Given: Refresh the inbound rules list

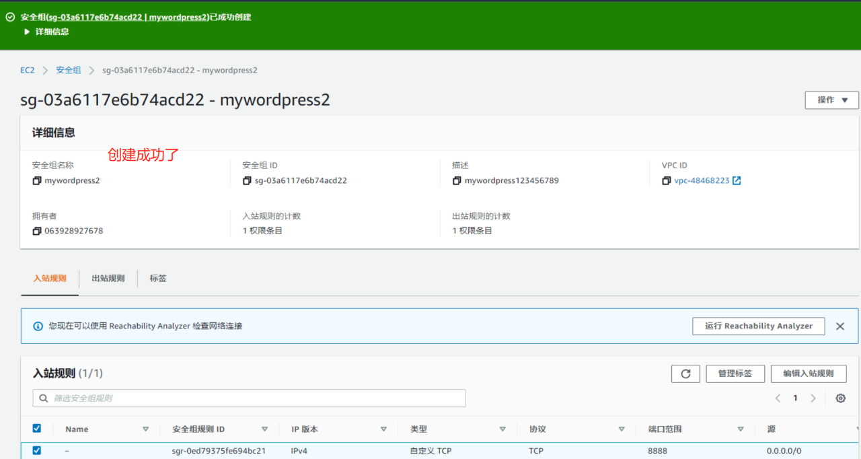Looking at the screenshot, I should pos(685,374).
